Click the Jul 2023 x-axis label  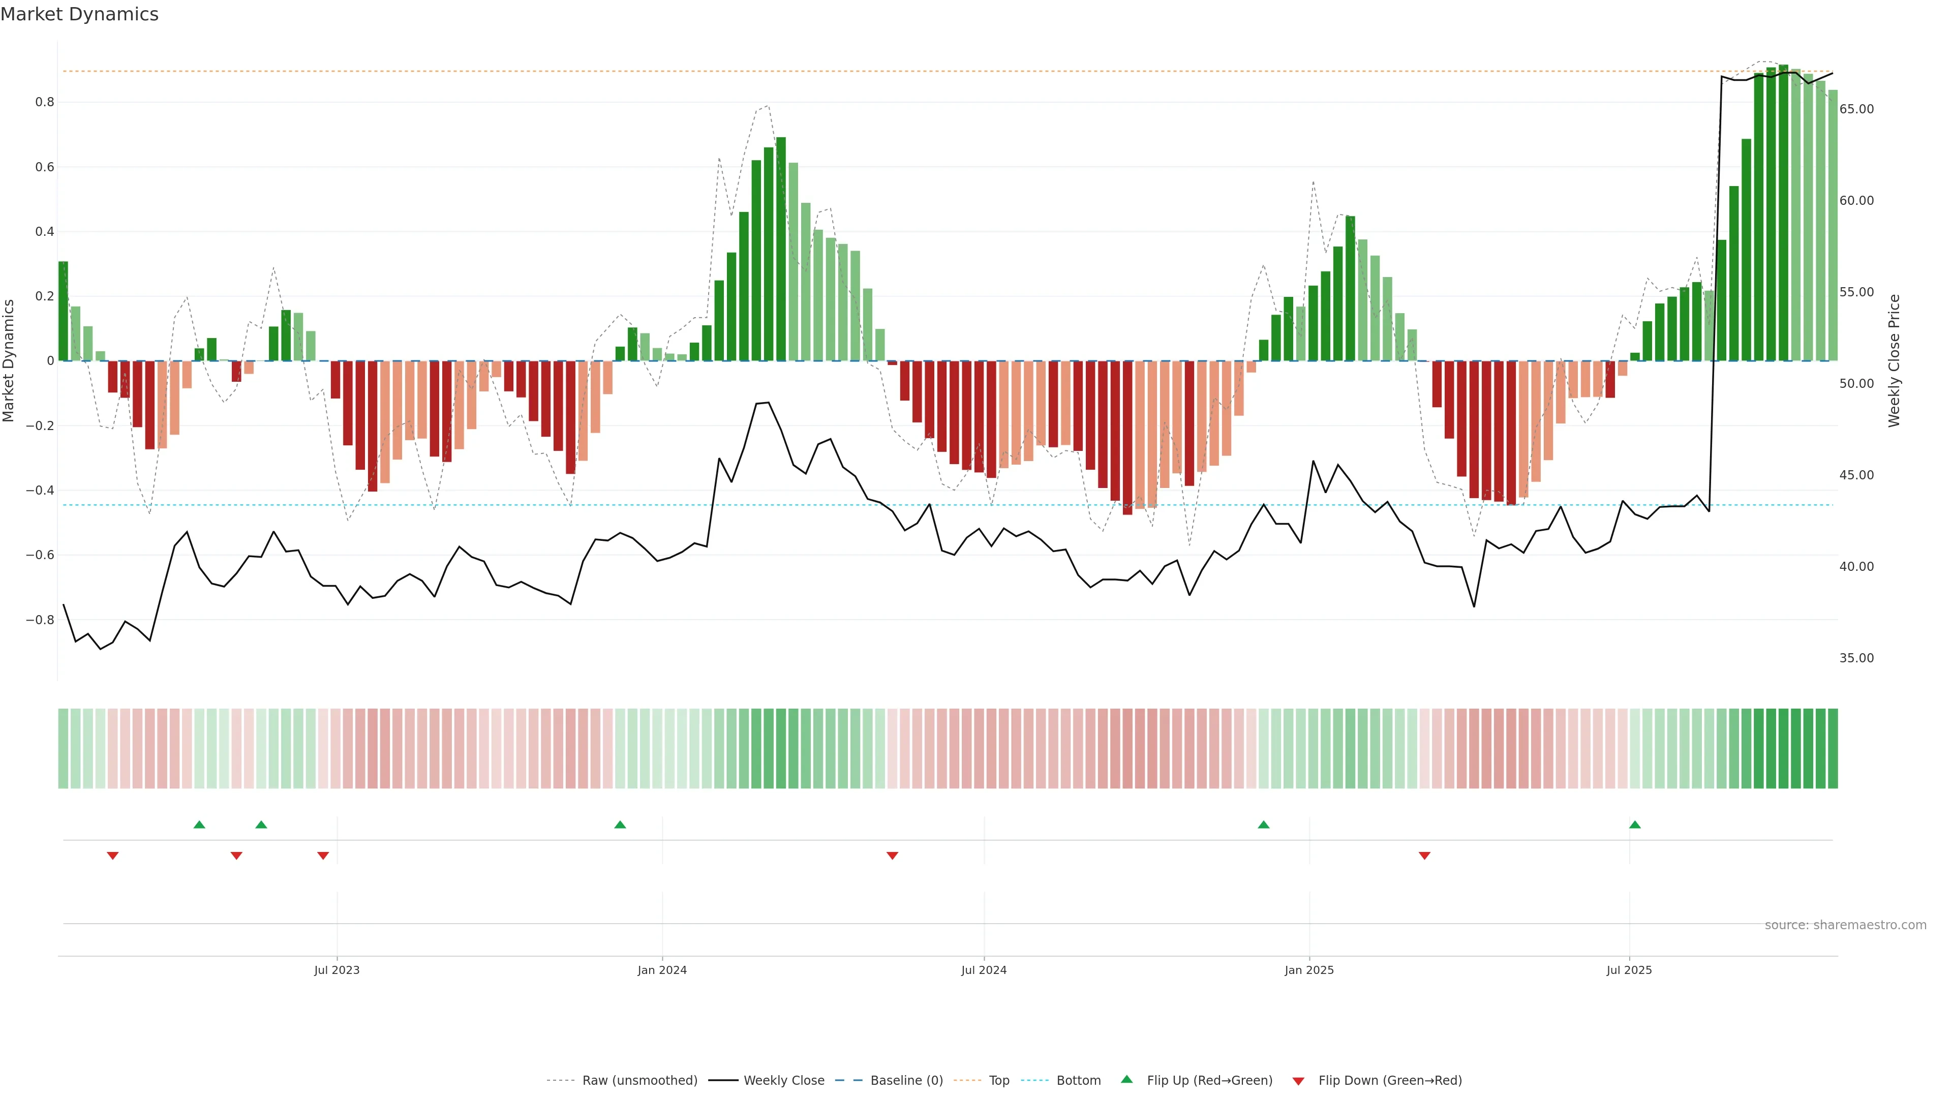coord(337,970)
